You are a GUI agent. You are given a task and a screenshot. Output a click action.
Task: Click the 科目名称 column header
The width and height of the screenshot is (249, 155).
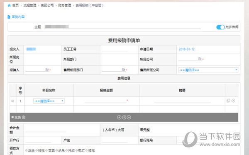[x=49, y=90]
